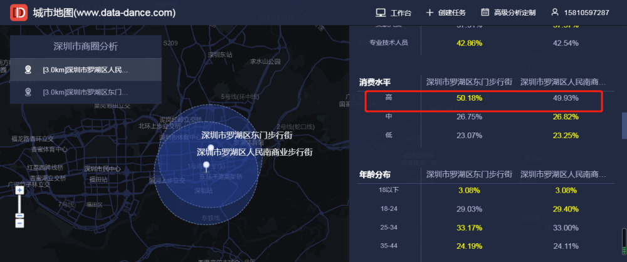This screenshot has width=627, height=262.
Task: Click the 人民南商业步行街 map marker pin
Action: point(206,166)
